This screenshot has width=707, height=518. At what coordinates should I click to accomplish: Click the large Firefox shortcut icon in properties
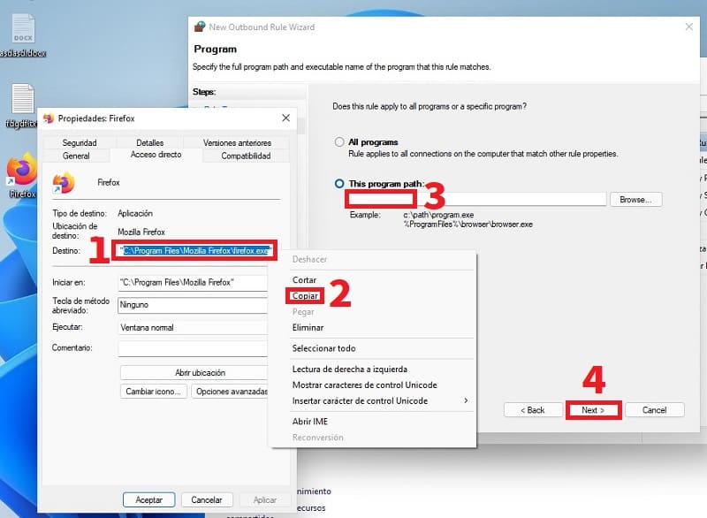64,183
